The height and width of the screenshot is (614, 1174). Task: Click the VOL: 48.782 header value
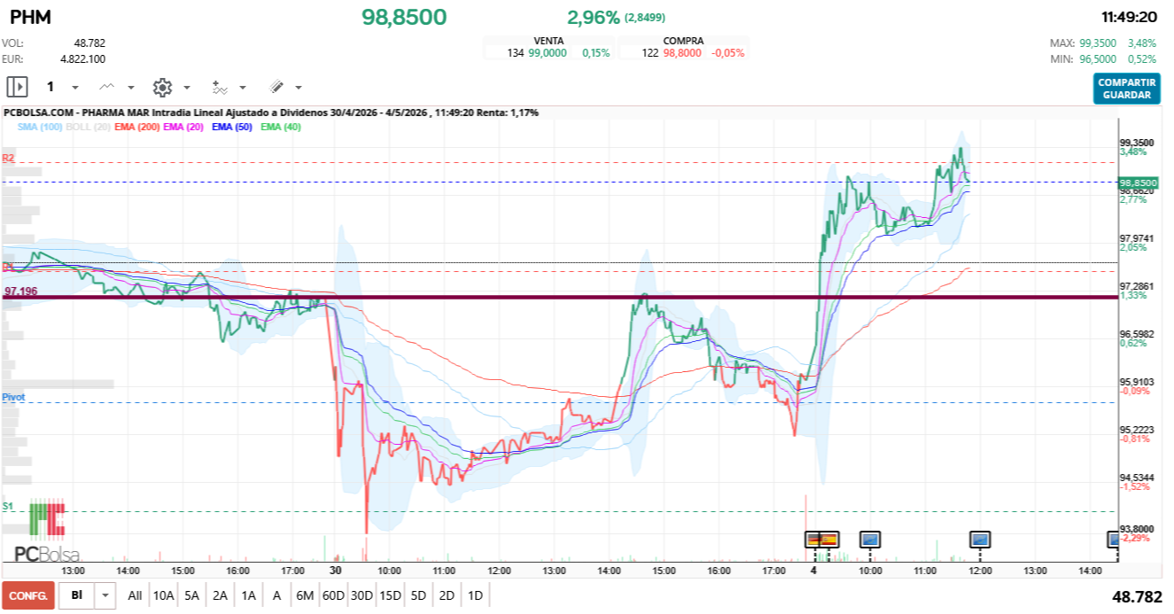point(89,43)
